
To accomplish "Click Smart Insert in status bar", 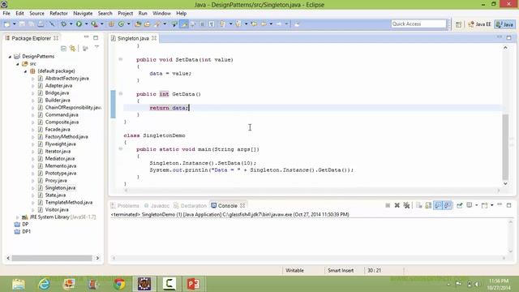I will (341, 270).
